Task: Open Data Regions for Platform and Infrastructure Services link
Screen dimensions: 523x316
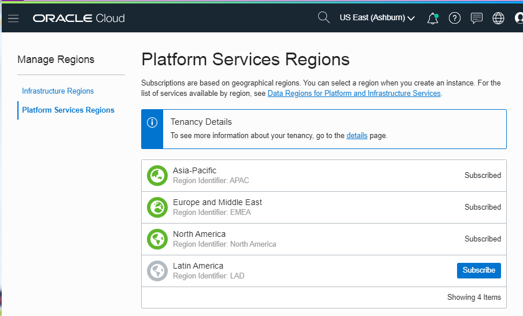Action: pyautogui.click(x=354, y=93)
